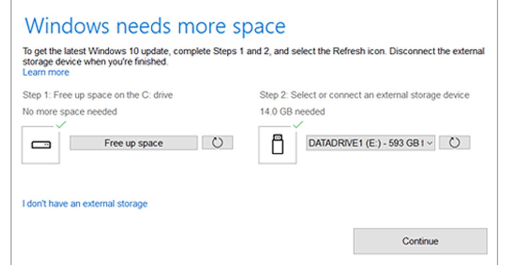This screenshot has height=265, width=509.
Task: Click empty space left of the Continue button
Action: tap(212, 241)
